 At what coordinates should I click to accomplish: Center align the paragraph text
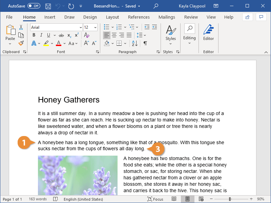tap(114, 35)
